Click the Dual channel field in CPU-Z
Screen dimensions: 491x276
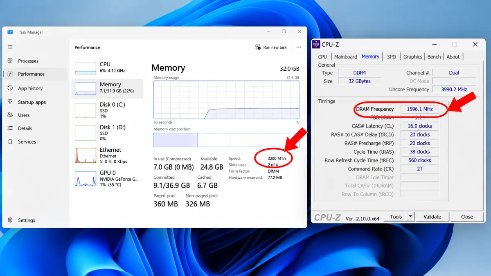pyautogui.click(x=454, y=73)
